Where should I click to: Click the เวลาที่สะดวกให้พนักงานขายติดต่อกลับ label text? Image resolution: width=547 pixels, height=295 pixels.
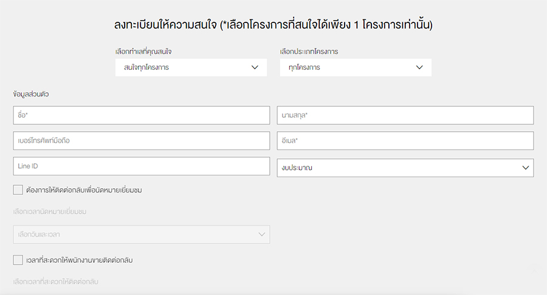pyautogui.click(x=80, y=260)
